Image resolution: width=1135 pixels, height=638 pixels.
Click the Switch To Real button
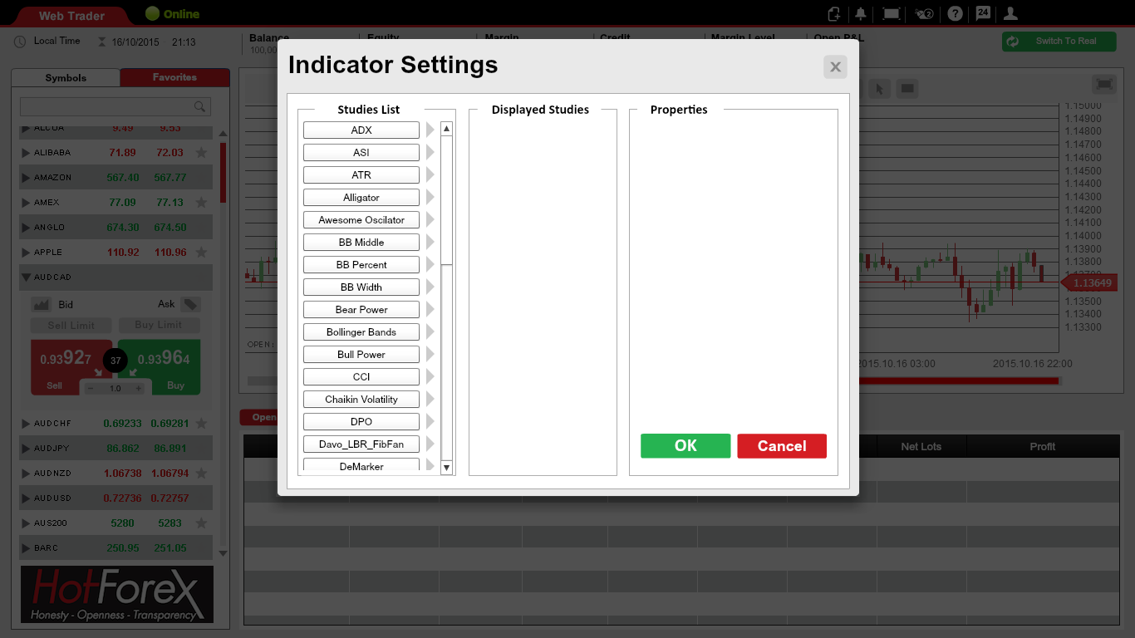[x=1059, y=42]
